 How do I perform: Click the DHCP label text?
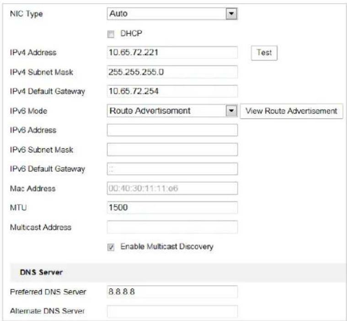(131, 33)
